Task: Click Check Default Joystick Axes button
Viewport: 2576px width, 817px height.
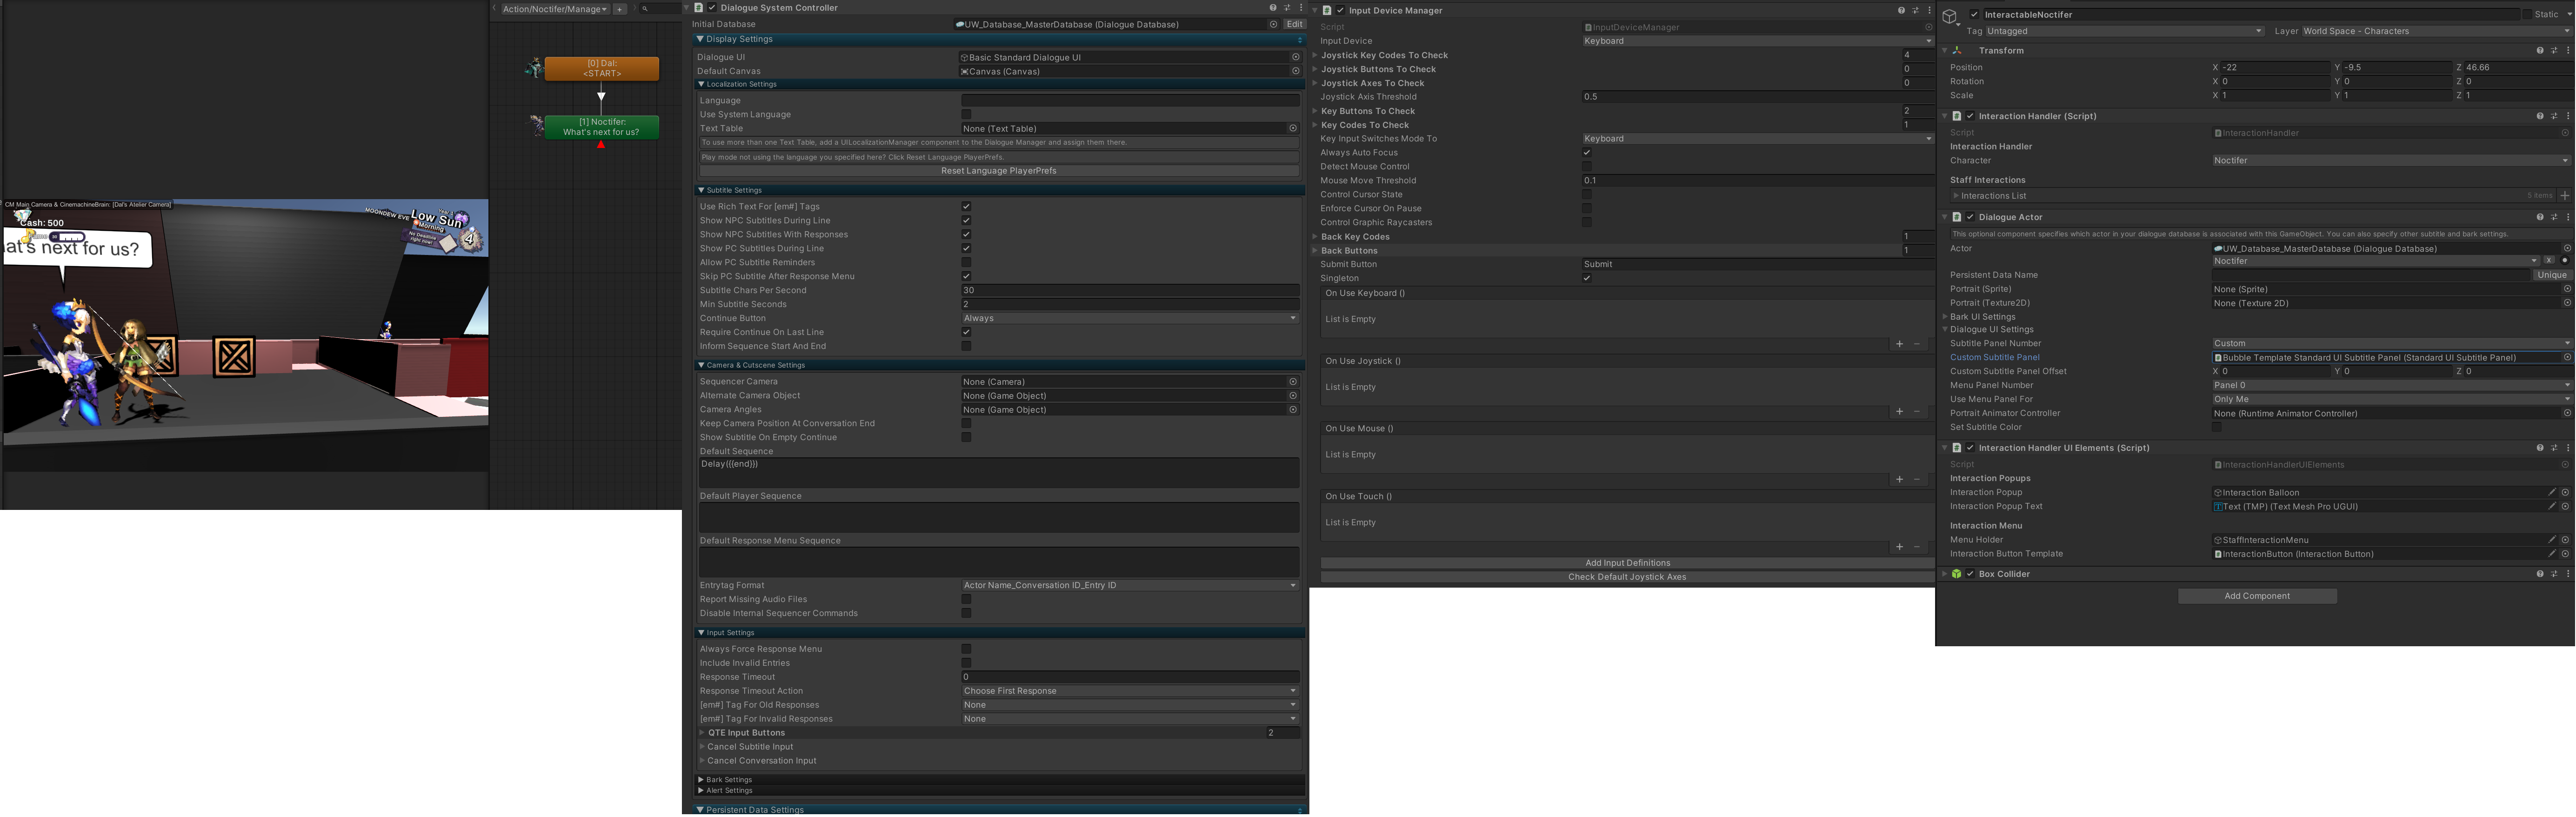Action: [1627, 577]
